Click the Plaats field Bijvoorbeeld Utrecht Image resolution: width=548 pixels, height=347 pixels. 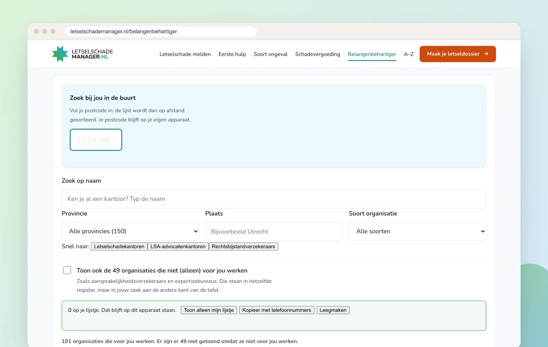(x=274, y=232)
